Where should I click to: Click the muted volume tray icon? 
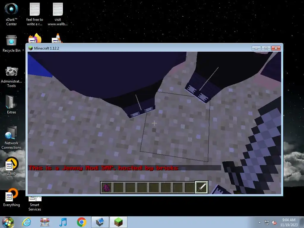[x=274, y=223]
